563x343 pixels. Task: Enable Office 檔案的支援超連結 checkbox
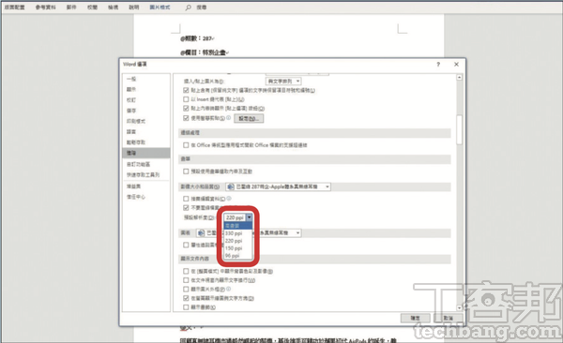(x=186, y=145)
